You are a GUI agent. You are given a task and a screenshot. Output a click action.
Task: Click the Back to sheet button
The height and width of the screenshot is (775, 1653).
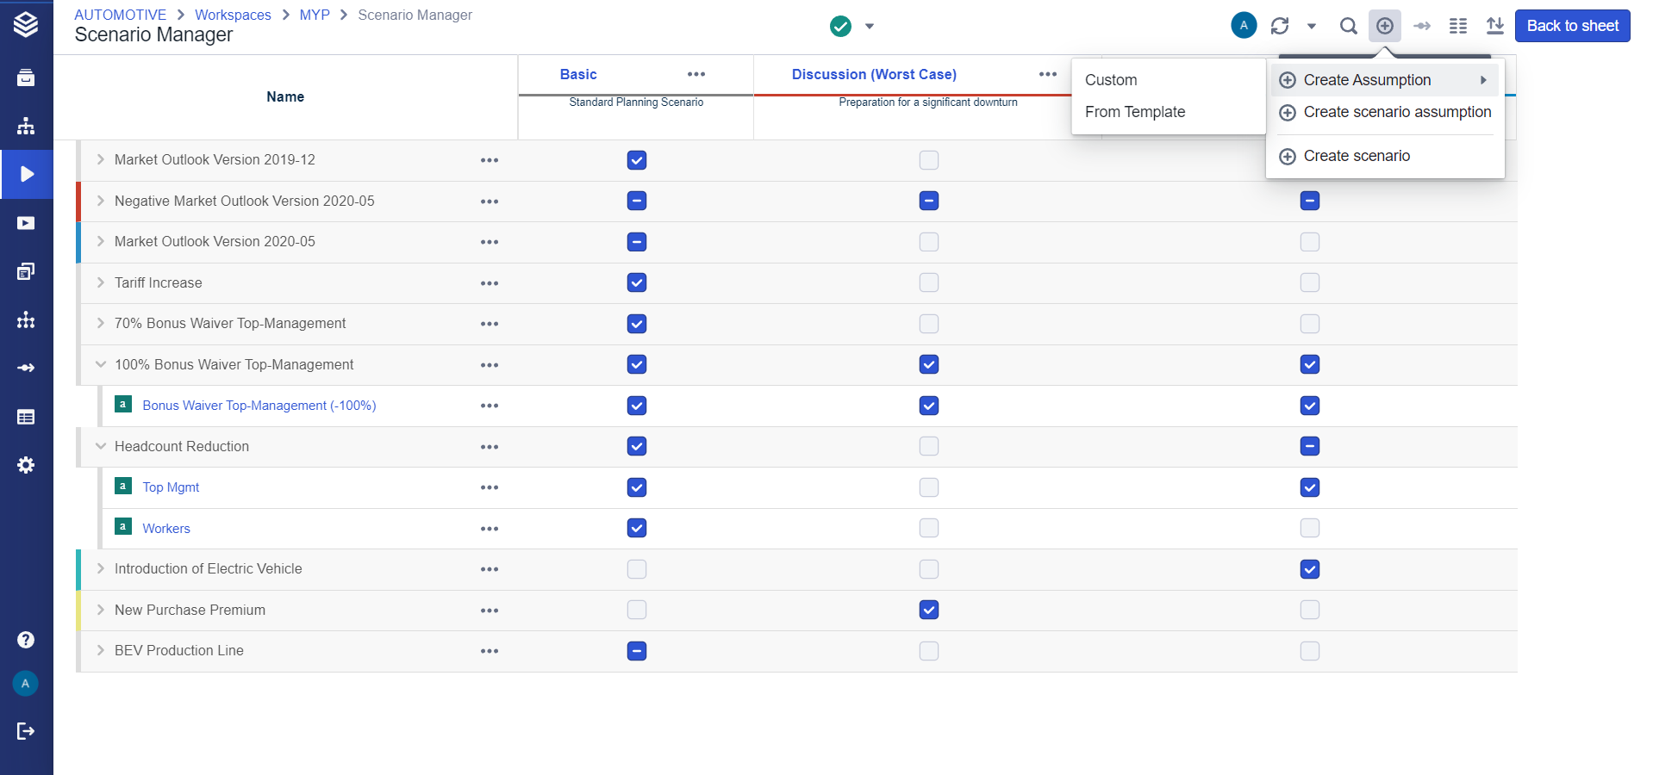(1572, 26)
